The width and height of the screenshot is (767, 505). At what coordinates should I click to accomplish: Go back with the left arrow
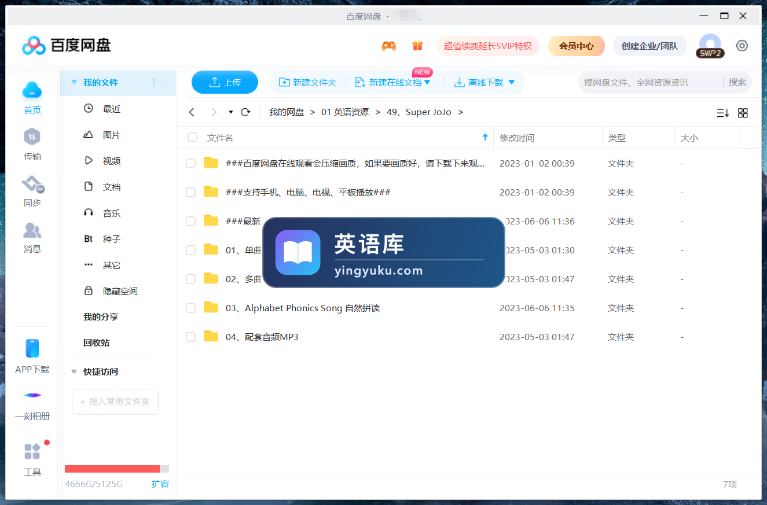pos(192,112)
